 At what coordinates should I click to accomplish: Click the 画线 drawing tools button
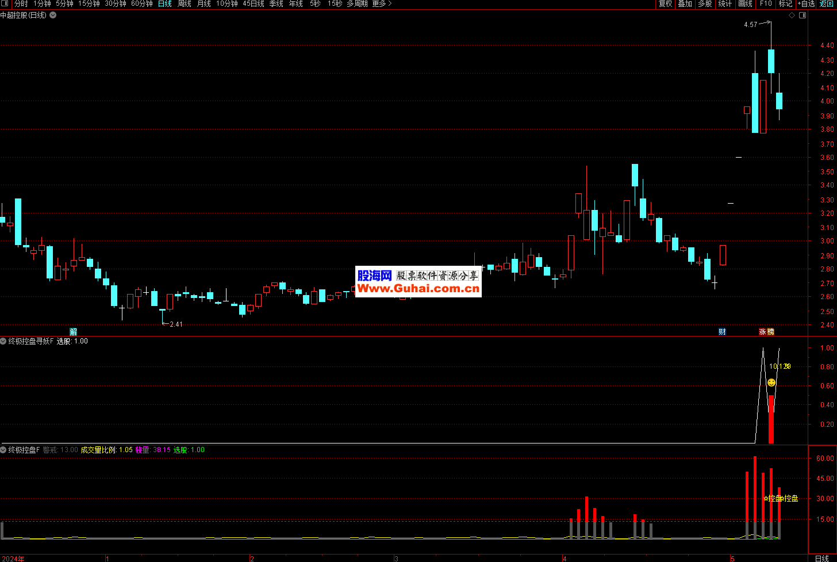[745, 4]
